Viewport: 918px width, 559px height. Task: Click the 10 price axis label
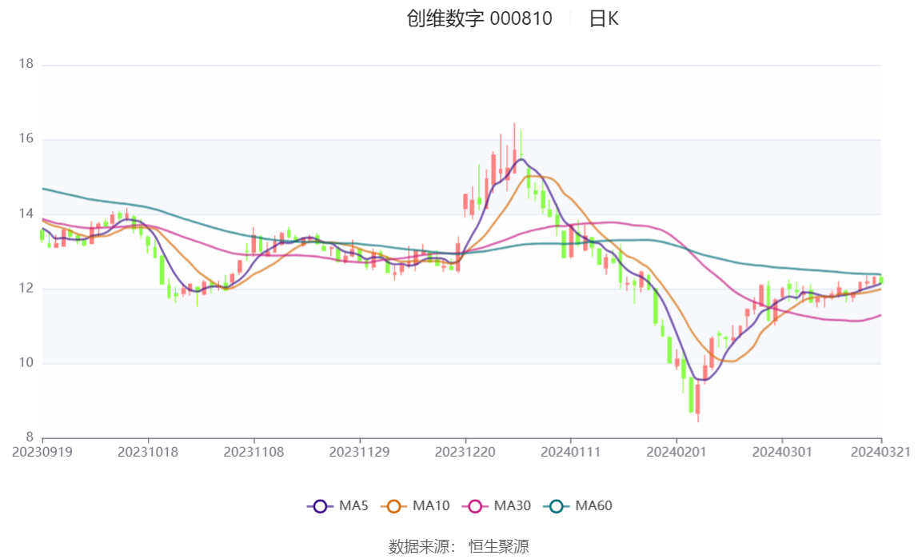pos(26,363)
